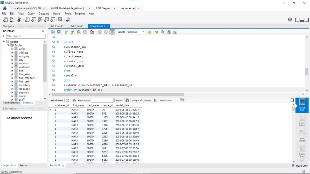Open the Field Types view
Image resolution: width=310 pixels, height=174 pixels.
[302, 136]
